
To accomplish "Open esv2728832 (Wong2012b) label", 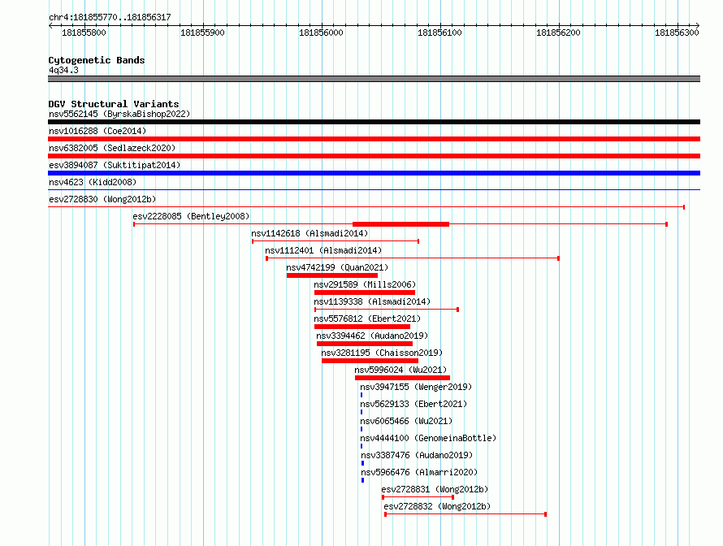I will (x=437, y=506).
